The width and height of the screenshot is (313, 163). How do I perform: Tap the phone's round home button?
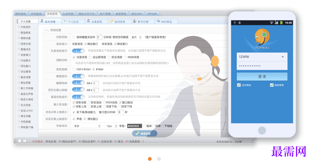(x=262, y=130)
